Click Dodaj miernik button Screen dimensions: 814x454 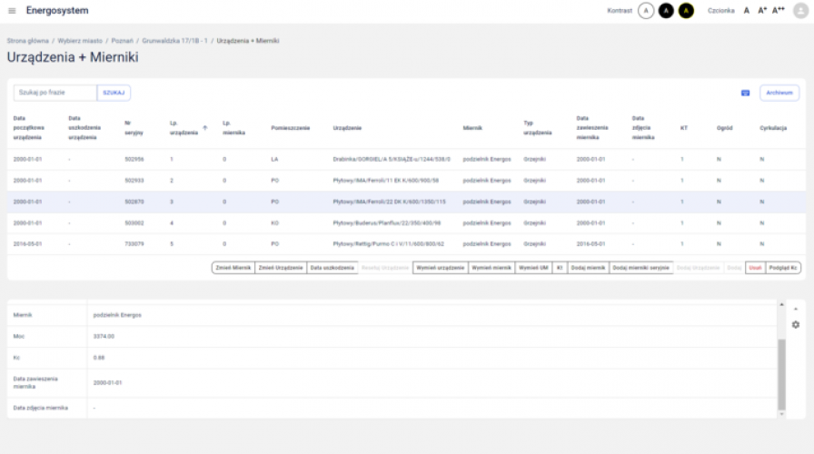(588, 268)
